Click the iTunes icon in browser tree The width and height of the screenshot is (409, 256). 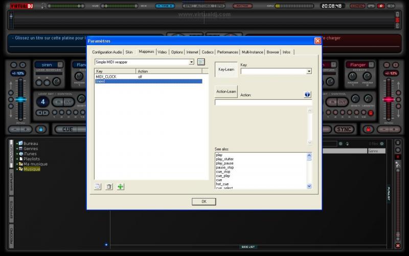20,154
